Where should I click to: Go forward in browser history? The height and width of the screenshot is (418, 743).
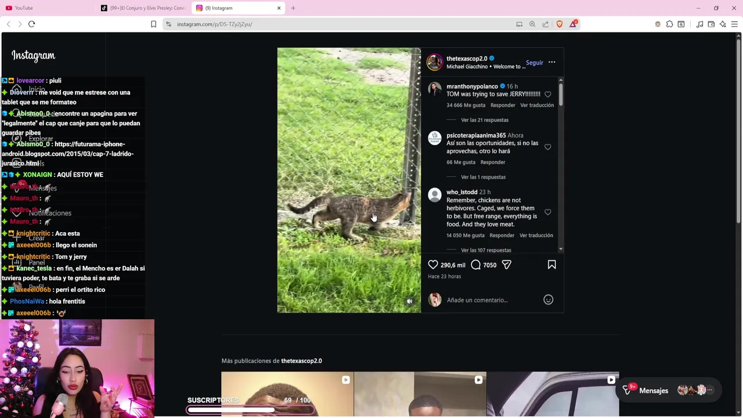20,24
